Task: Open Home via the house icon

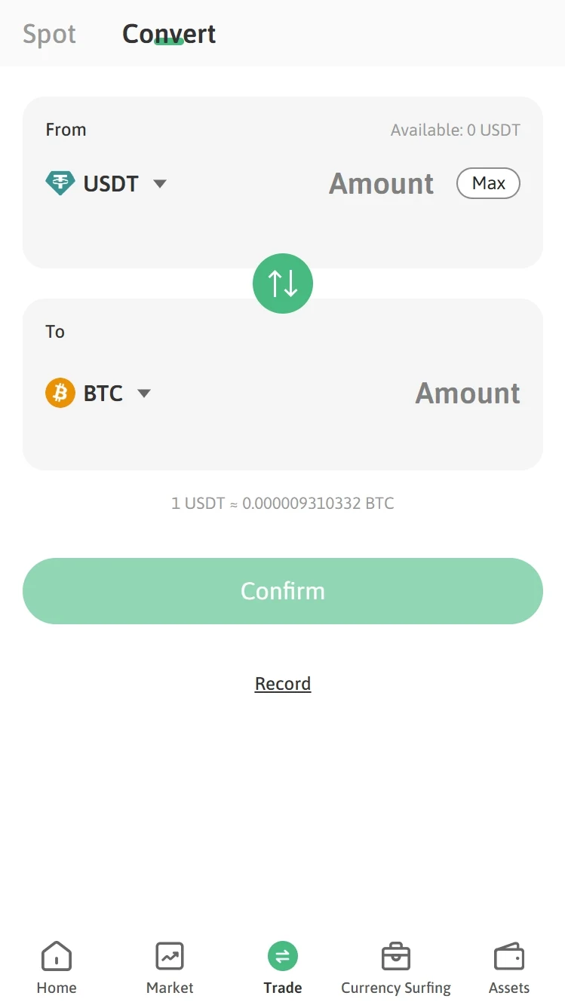Action: click(57, 956)
